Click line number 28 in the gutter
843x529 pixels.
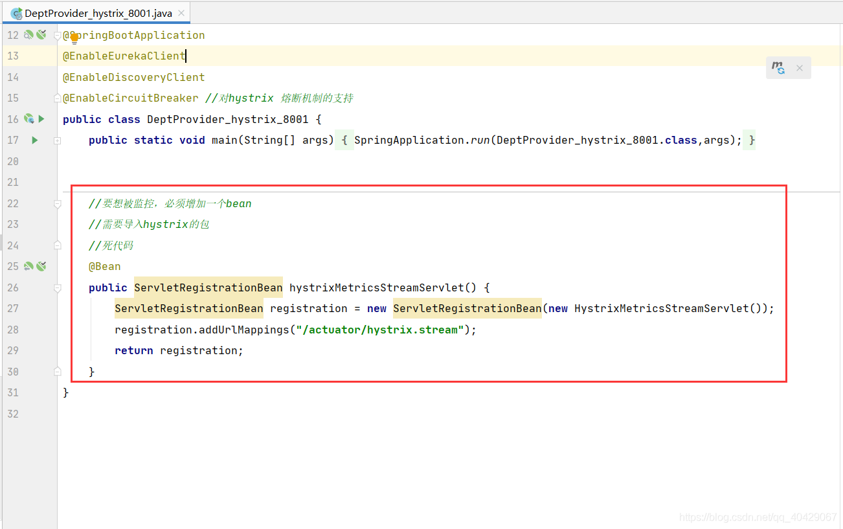pyautogui.click(x=13, y=330)
